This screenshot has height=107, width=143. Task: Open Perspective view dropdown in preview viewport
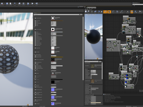pos(88,15)
